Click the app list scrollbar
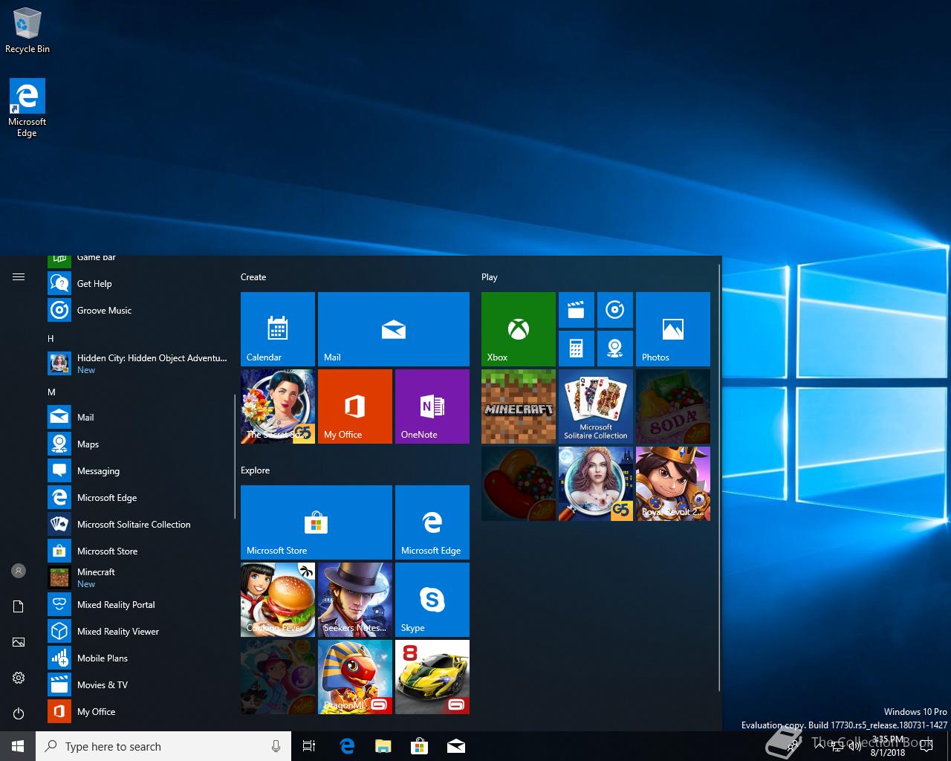The width and height of the screenshot is (951, 761). [x=235, y=456]
